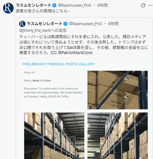This screenshot has height=159, width=153.
Task: Open the bottom-left warehouse aisle photo
Action: click(54, 136)
